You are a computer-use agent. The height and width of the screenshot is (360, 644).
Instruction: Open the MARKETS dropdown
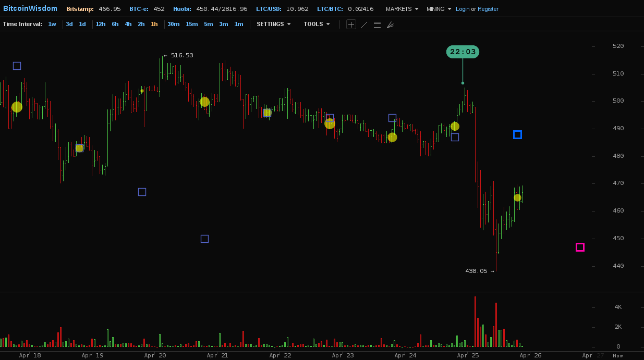pyautogui.click(x=402, y=9)
